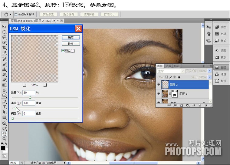Image resolution: width=230 pixels, height=165 pixels.
Task: Select the Hand tool in toolbox
Action: pos(4,134)
